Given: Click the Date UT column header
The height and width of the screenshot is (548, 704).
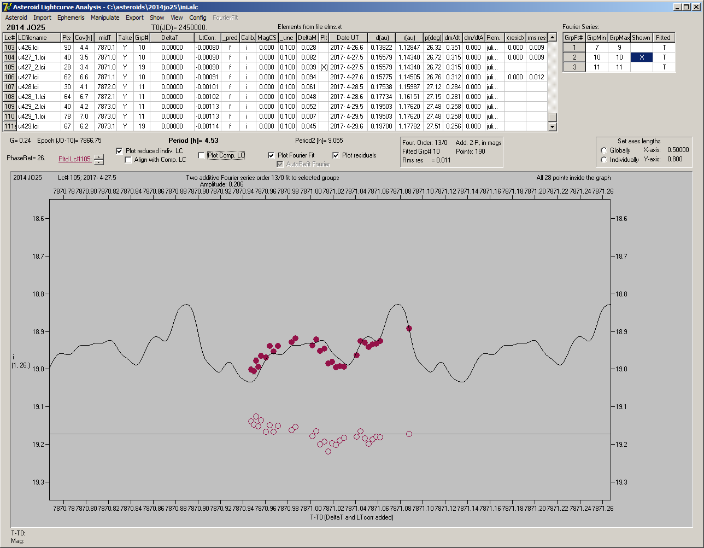Looking at the screenshot, I should [x=348, y=38].
